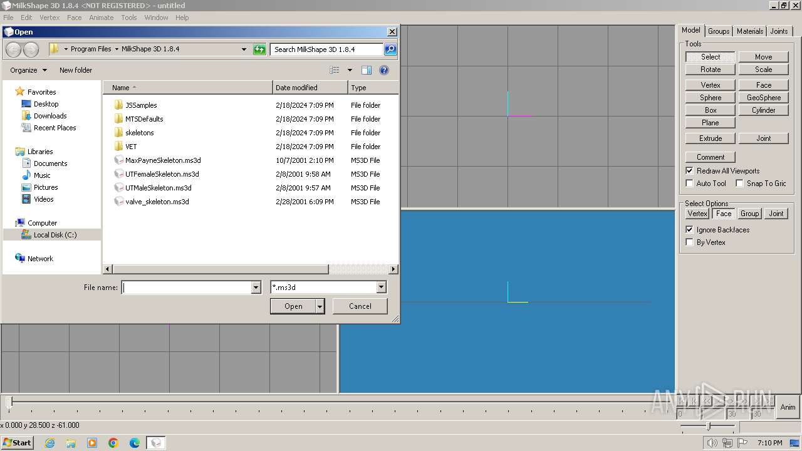
Task: Open the Organize dropdown
Action: coord(28,70)
